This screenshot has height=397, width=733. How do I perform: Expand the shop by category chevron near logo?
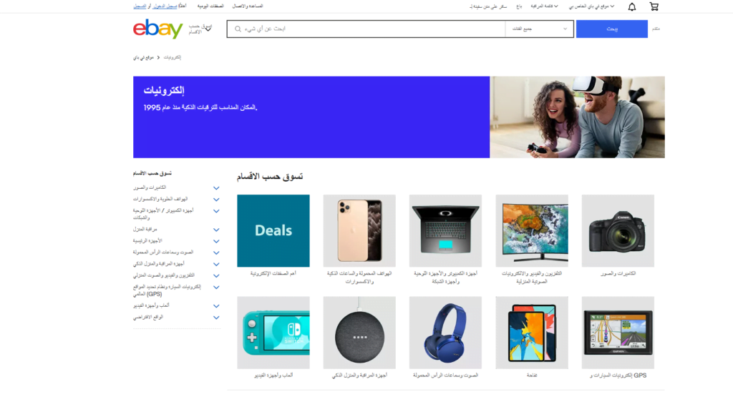208,29
